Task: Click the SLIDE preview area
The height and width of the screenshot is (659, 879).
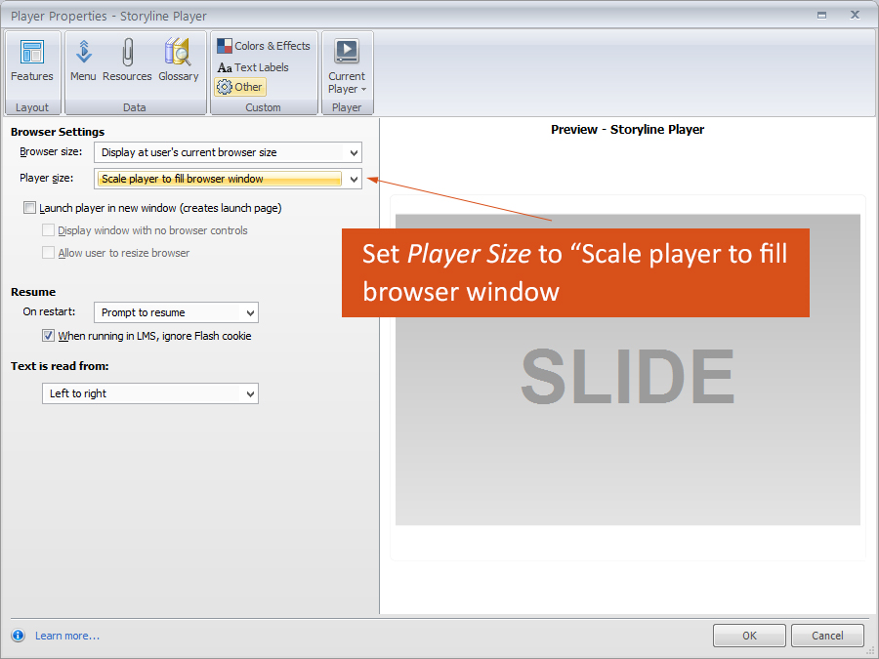Action: tap(628, 370)
